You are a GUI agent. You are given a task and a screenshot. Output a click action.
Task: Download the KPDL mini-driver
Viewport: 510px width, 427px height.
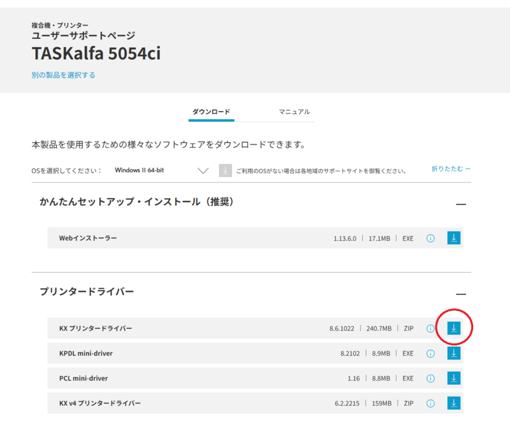[453, 353]
